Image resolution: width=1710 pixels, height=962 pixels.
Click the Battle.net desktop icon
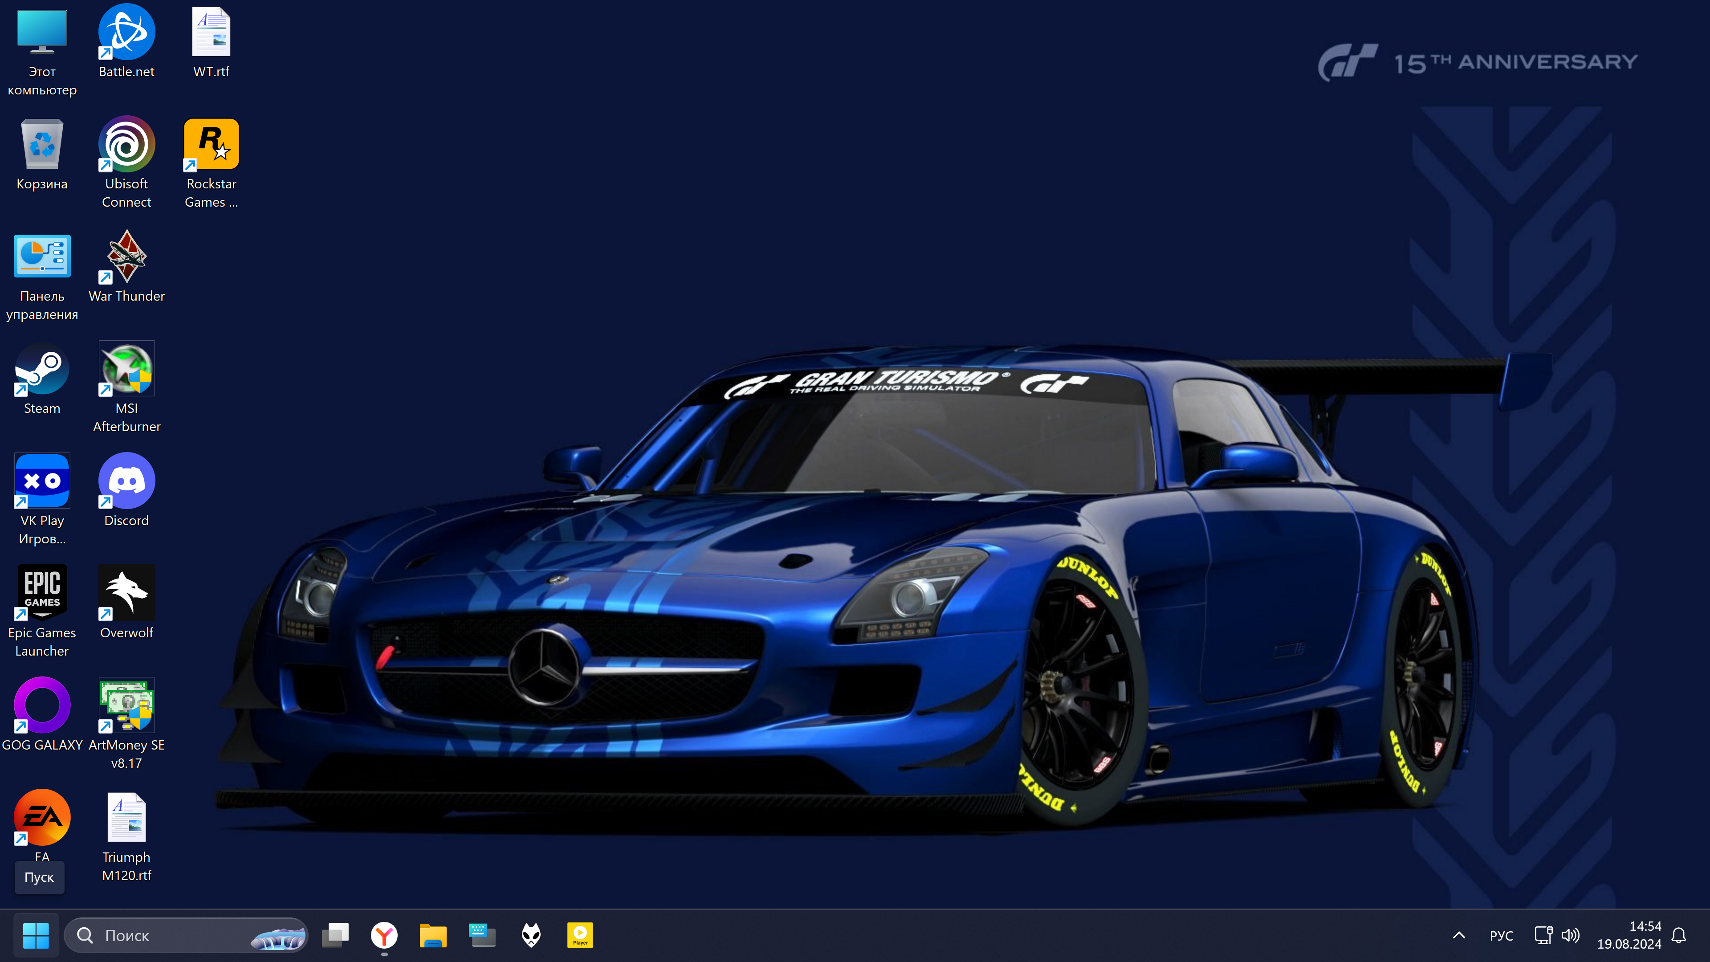click(126, 33)
